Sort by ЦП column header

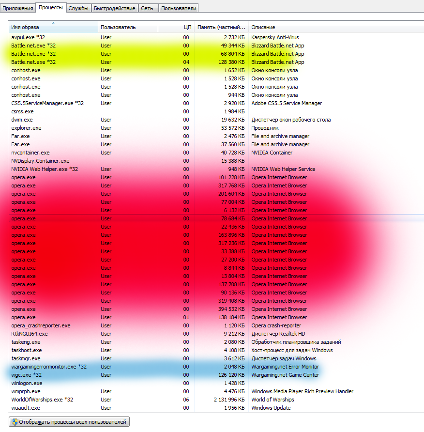176,27
